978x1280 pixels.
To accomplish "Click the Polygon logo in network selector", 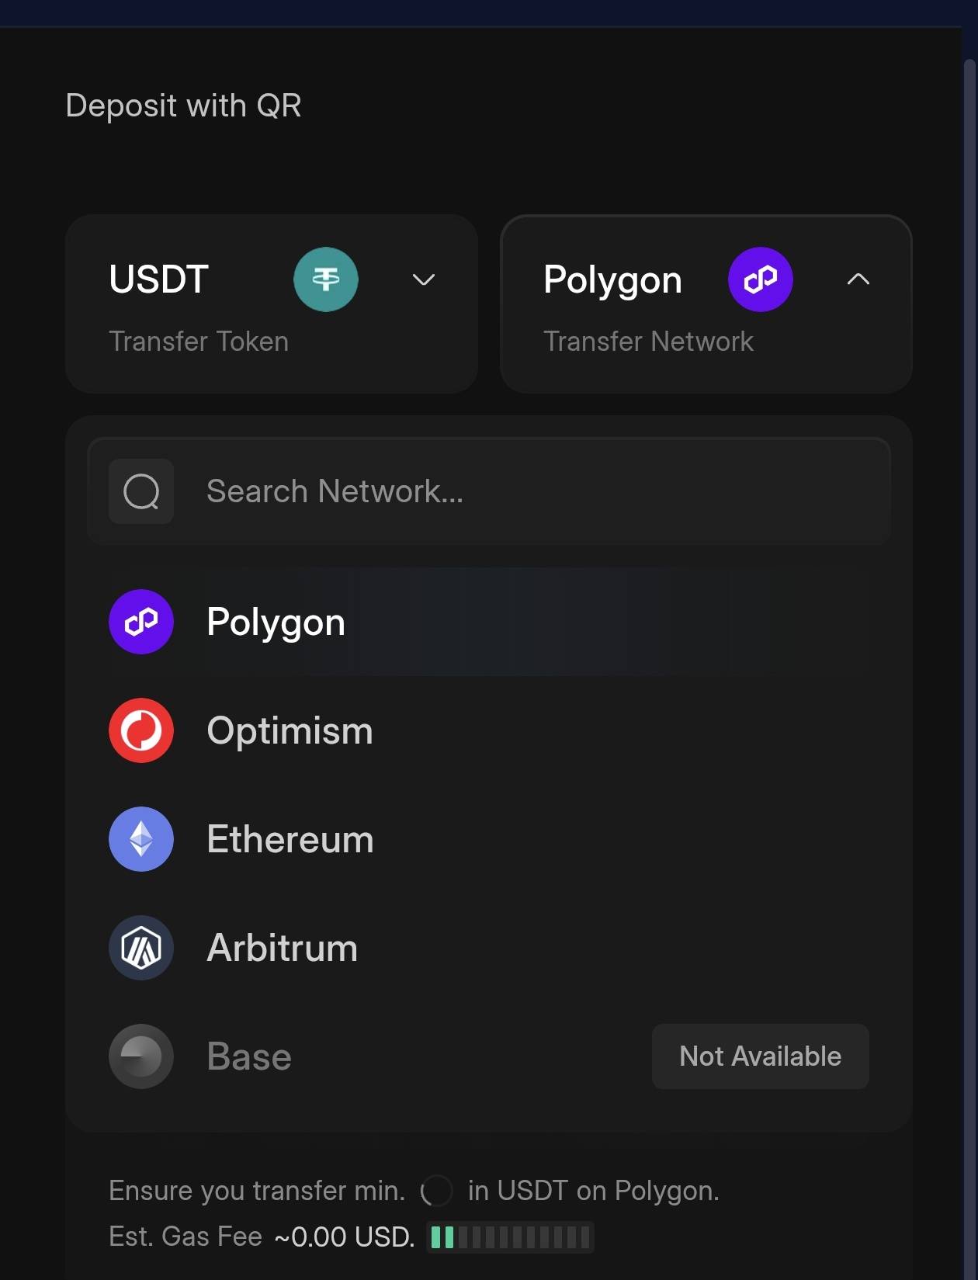I will coord(761,279).
